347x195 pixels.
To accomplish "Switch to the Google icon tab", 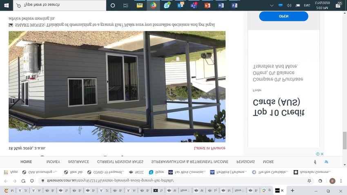I will 267,191.
